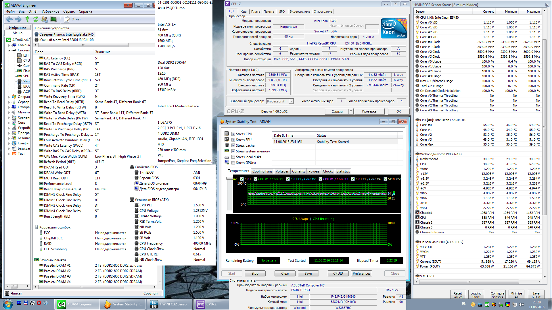Toggle Stress FPU checkbox
The width and height of the screenshot is (552, 310).
(233, 140)
